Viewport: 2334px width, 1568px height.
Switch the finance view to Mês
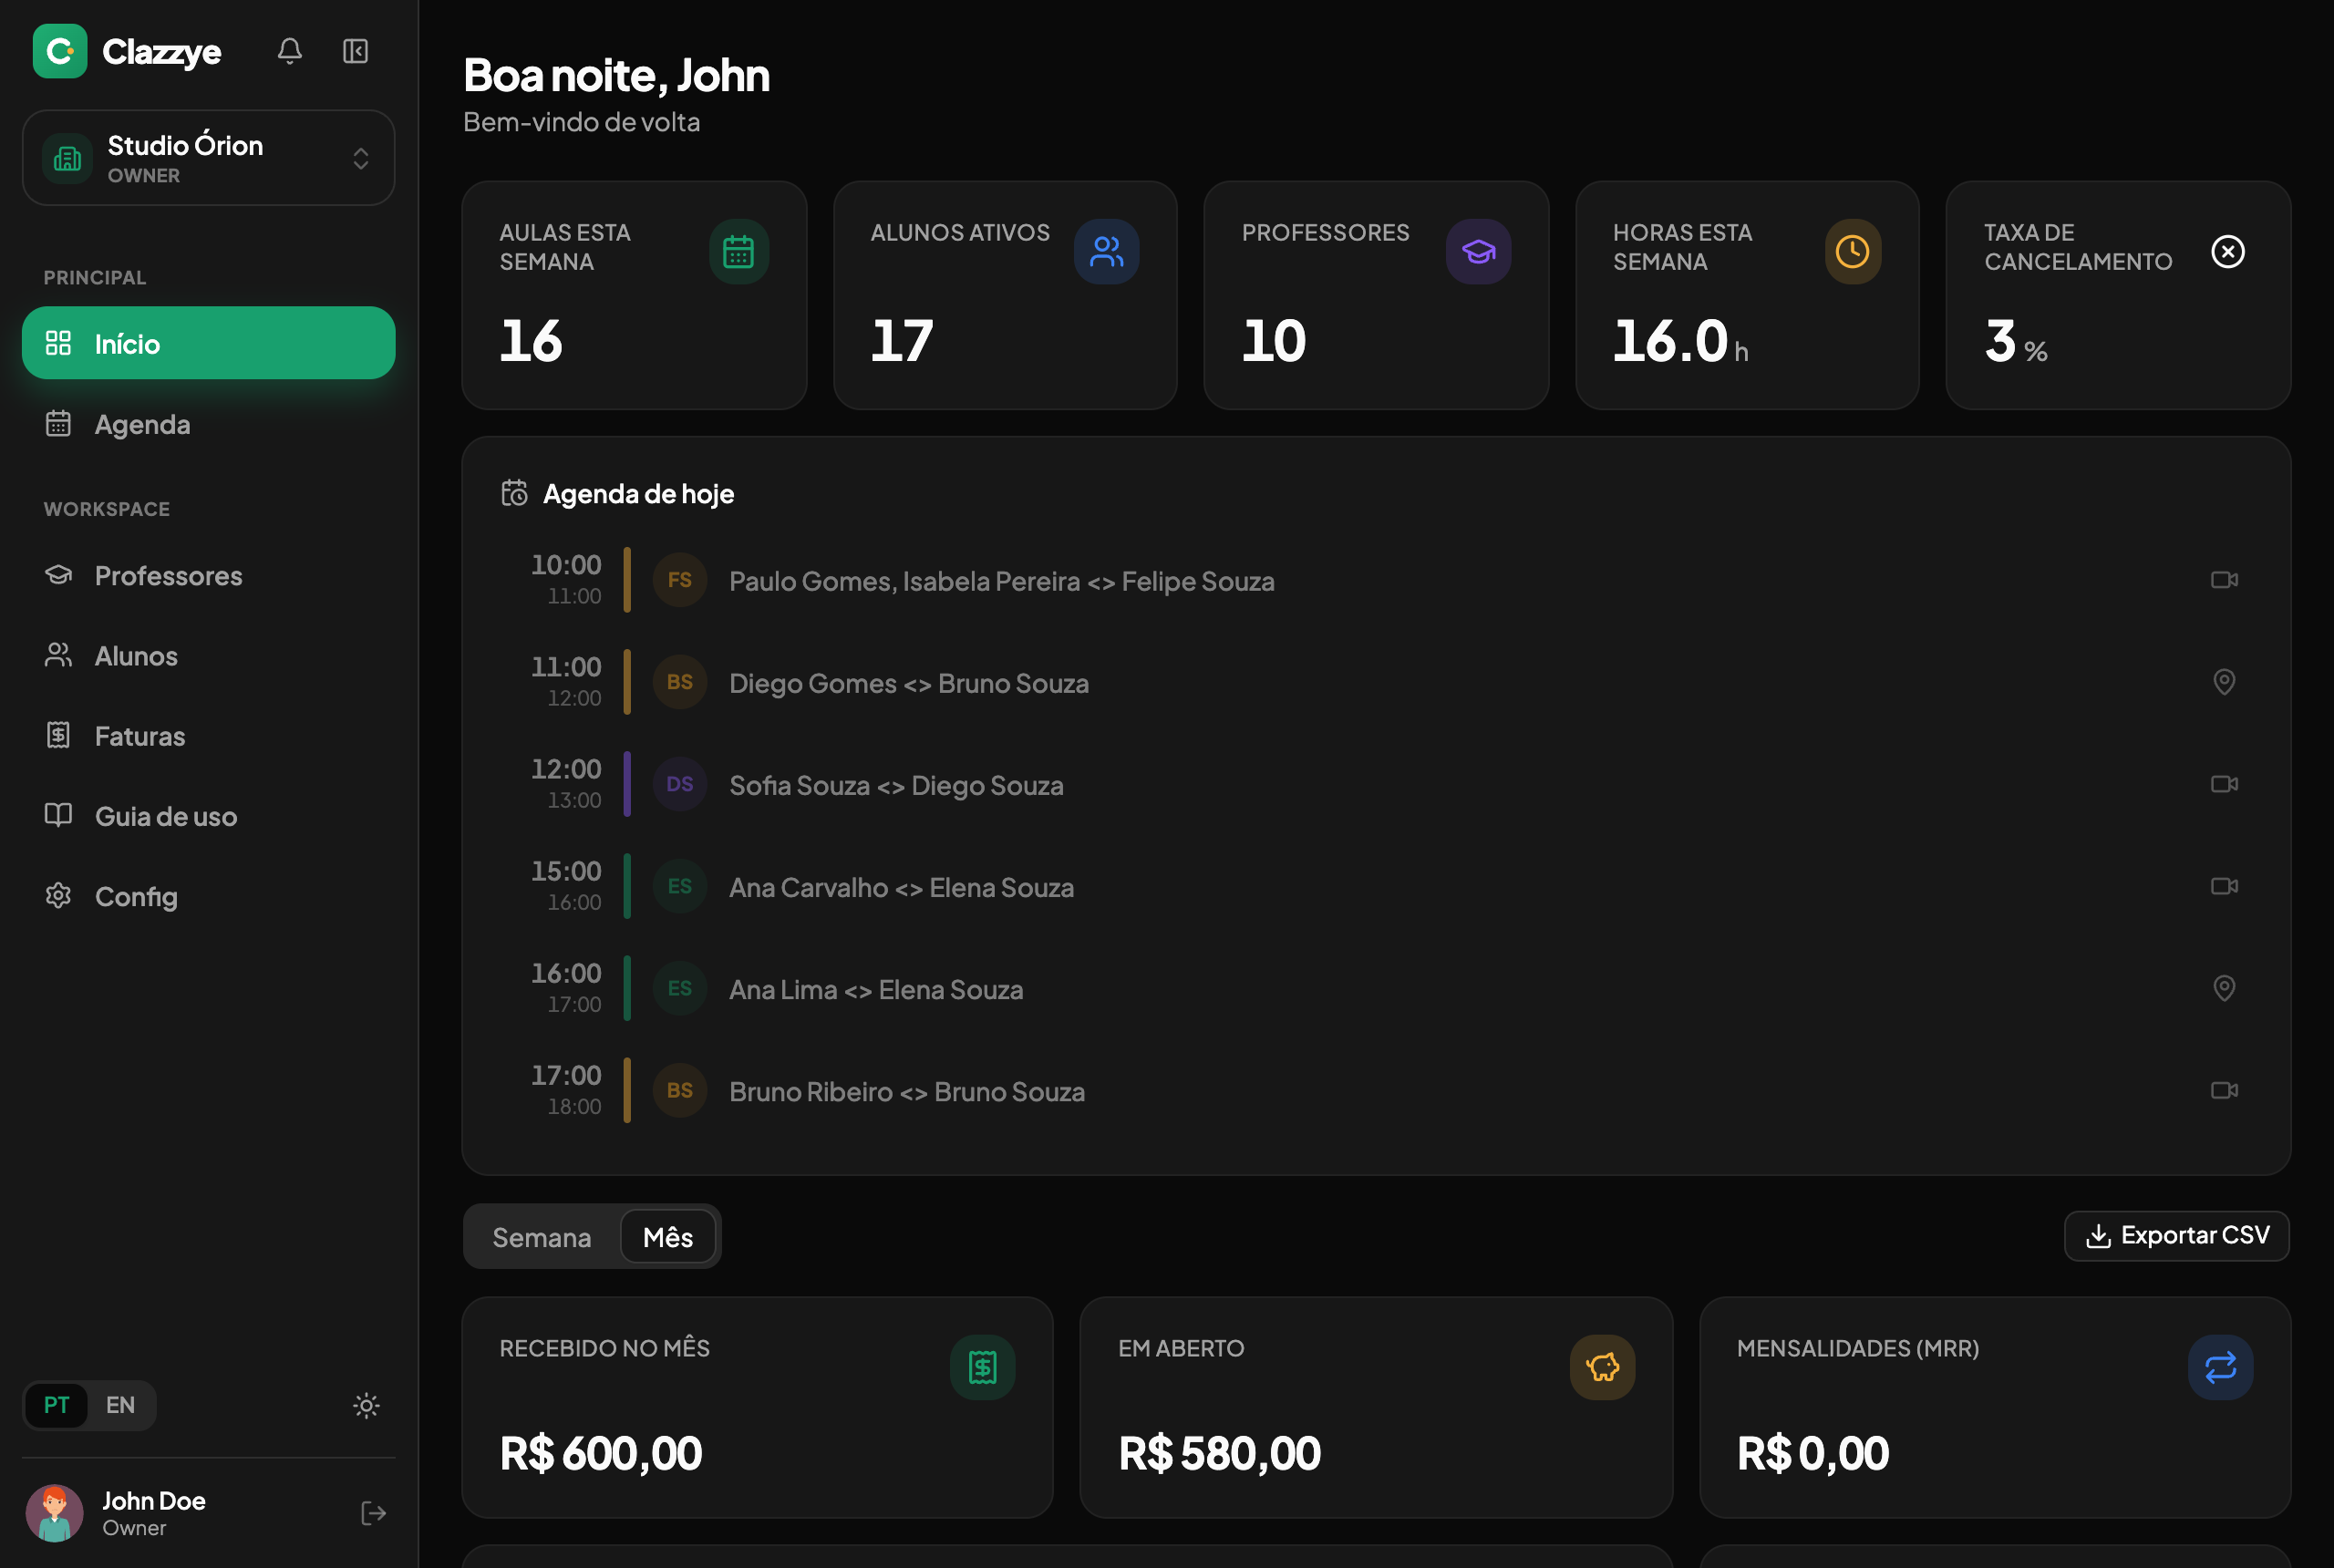click(668, 1237)
